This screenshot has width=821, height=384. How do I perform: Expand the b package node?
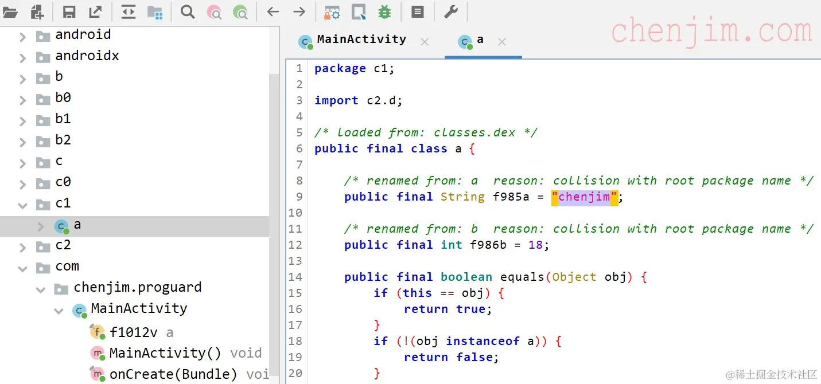click(x=23, y=79)
